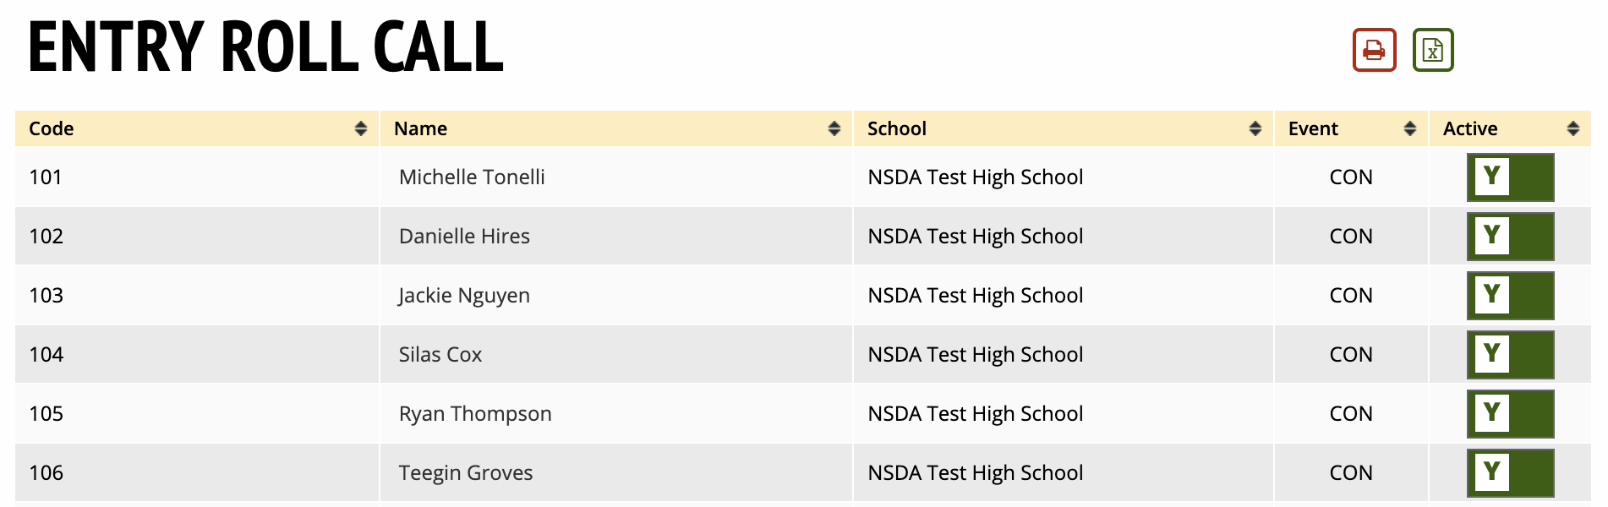The height and width of the screenshot is (507, 1608).
Task: Click the Entry Roll Call heading
Action: coord(265,46)
